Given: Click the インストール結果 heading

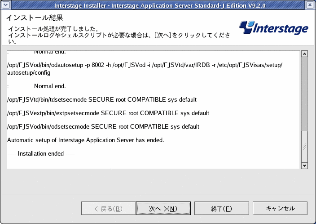Looking at the screenshot, I should [x=35, y=18].
